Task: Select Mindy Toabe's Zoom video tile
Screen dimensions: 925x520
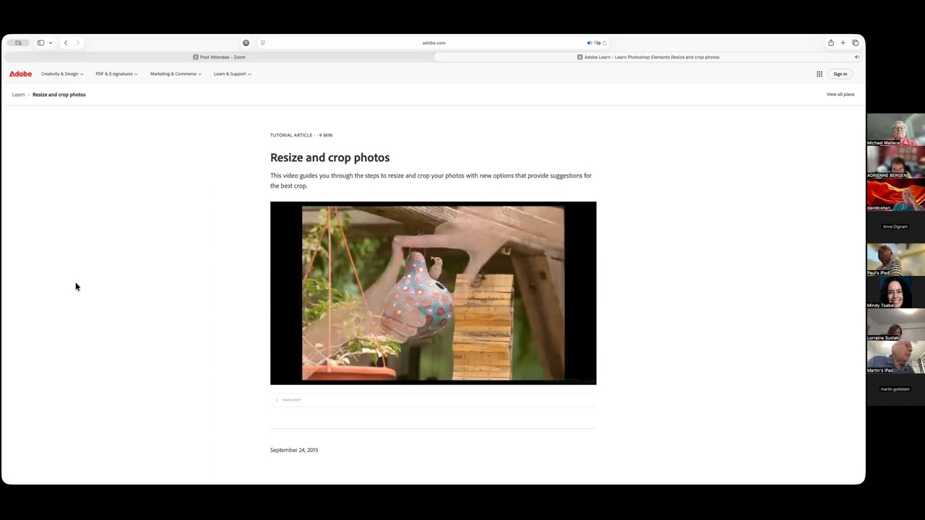Action: click(x=895, y=292)
